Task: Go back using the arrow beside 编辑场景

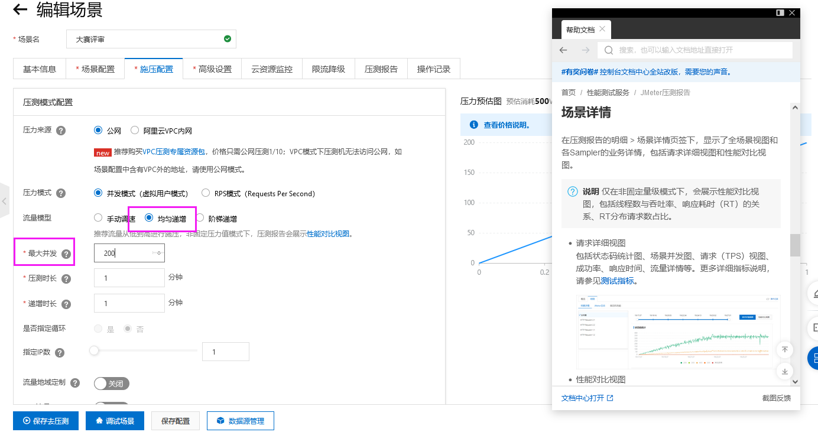Action: (x=20, y=9)
